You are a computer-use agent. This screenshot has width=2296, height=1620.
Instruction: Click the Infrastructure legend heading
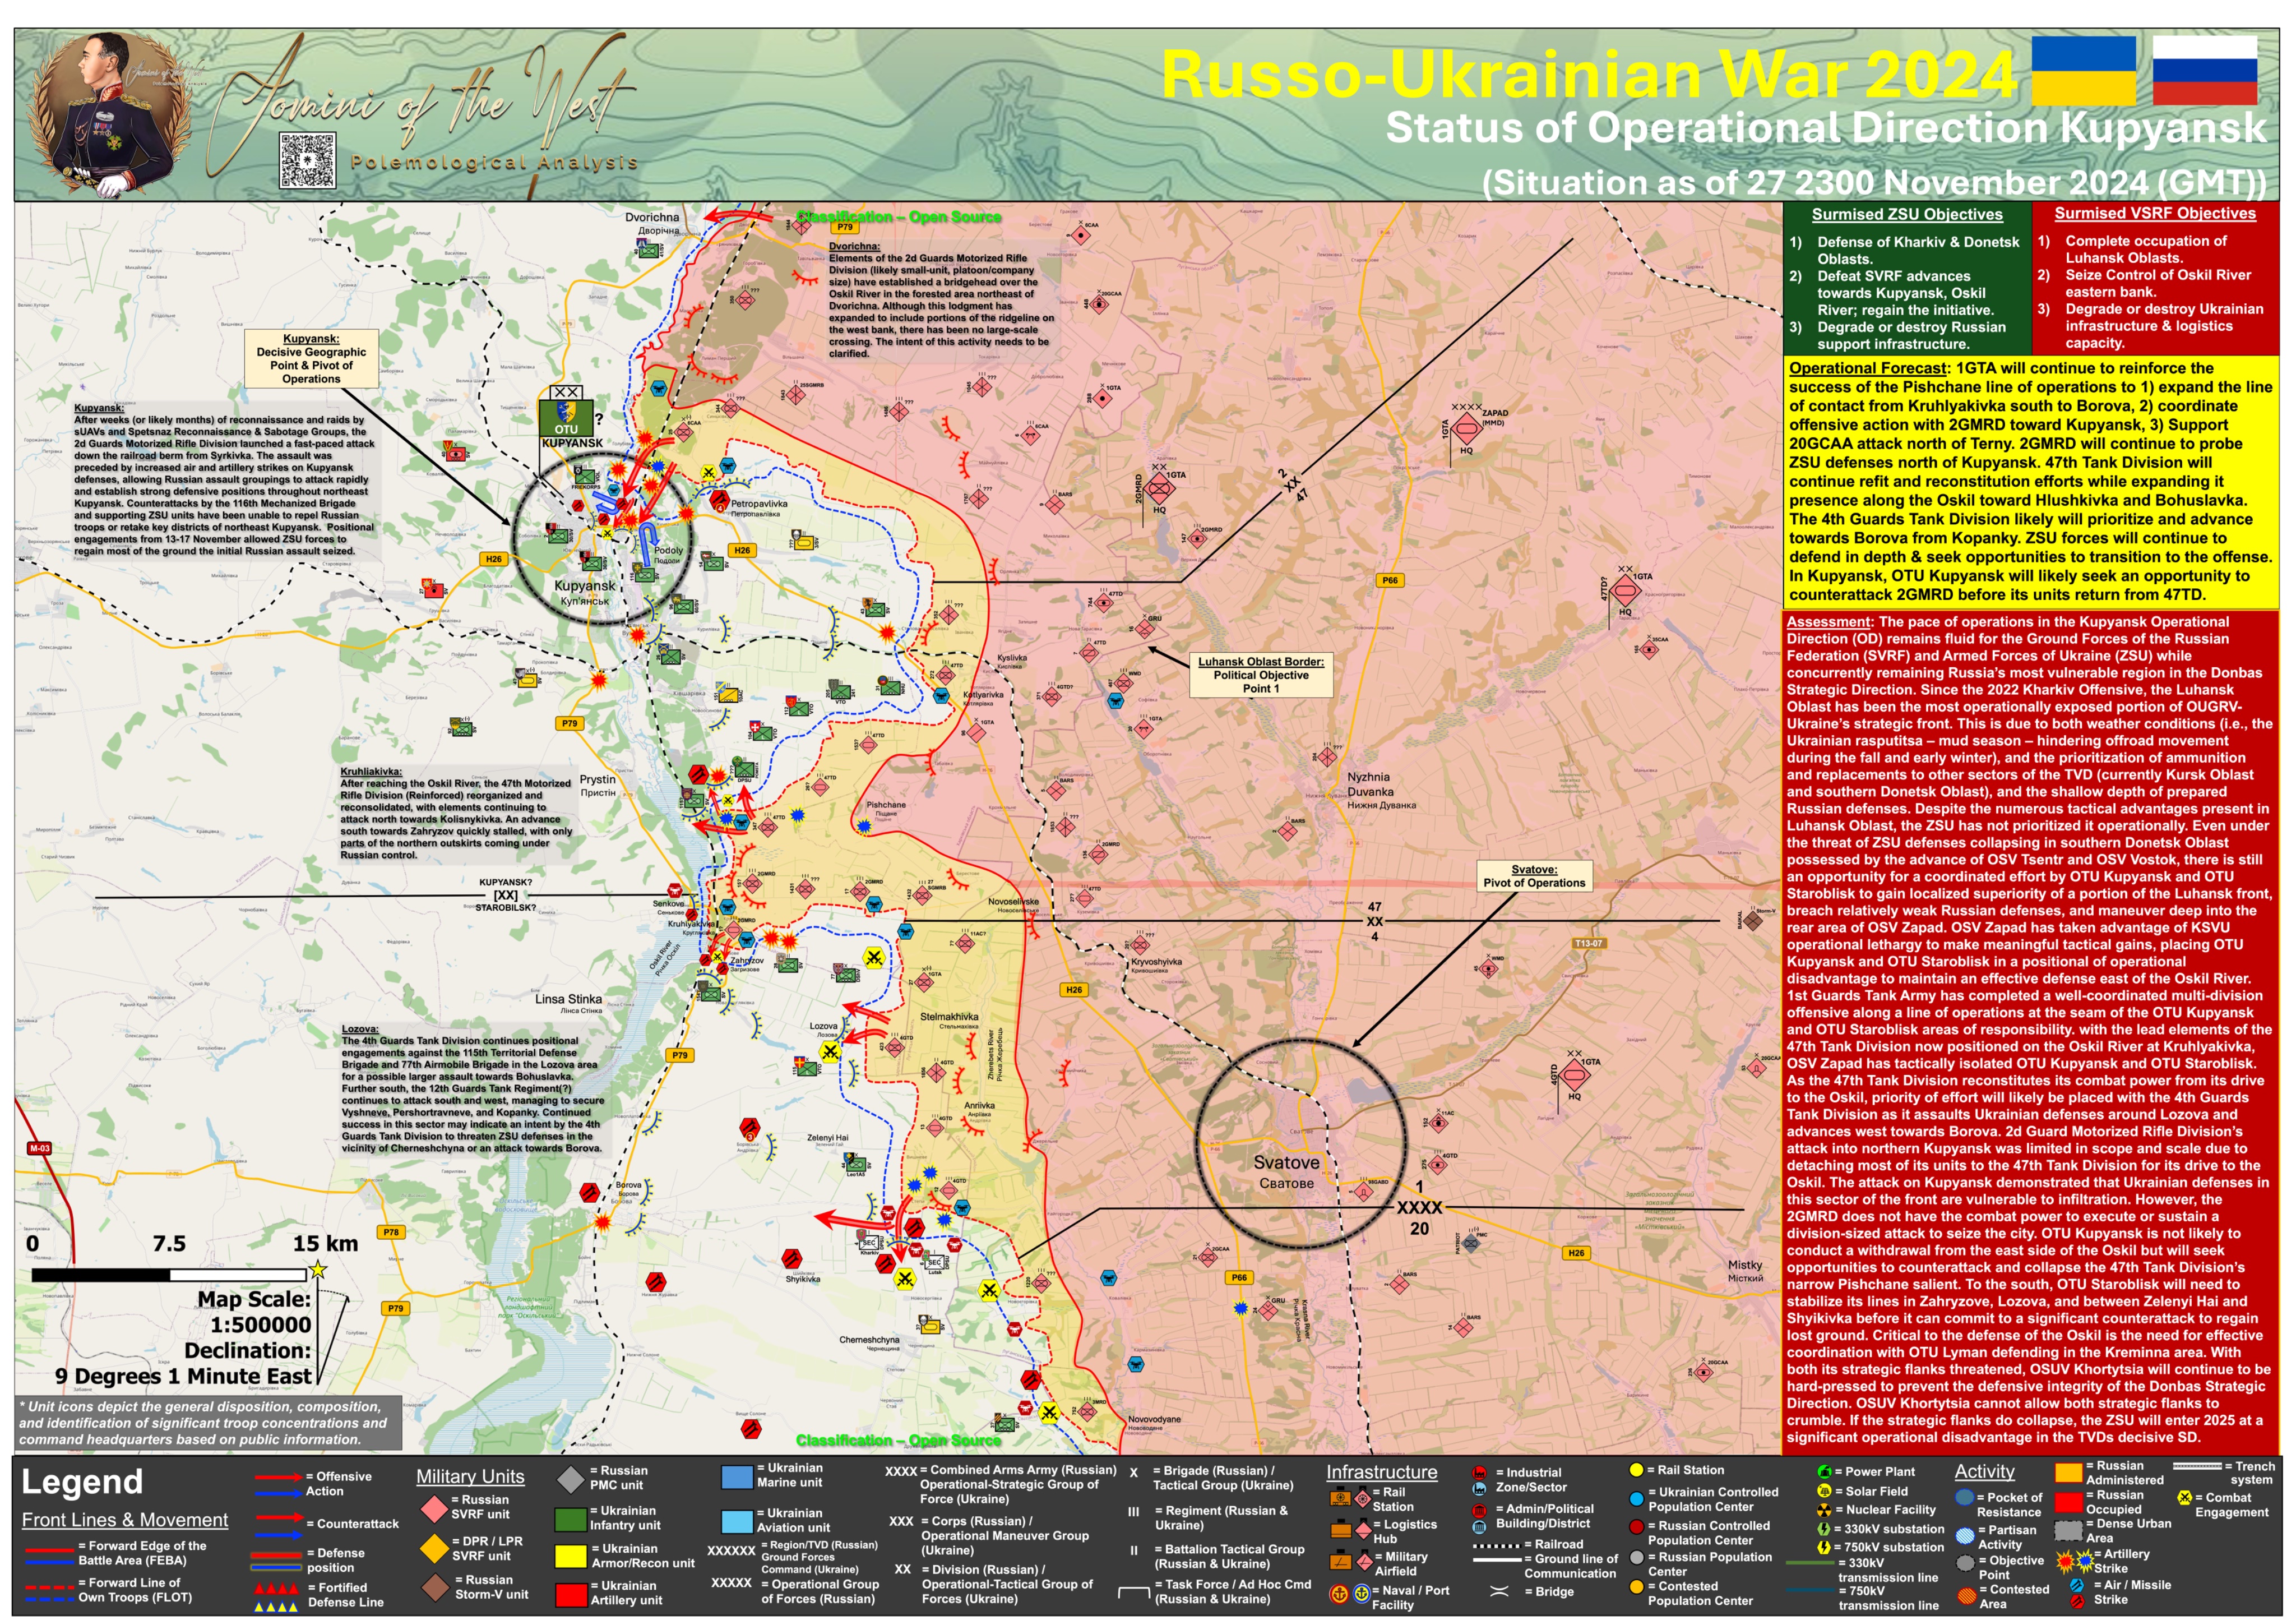tap(1381, 1472)
